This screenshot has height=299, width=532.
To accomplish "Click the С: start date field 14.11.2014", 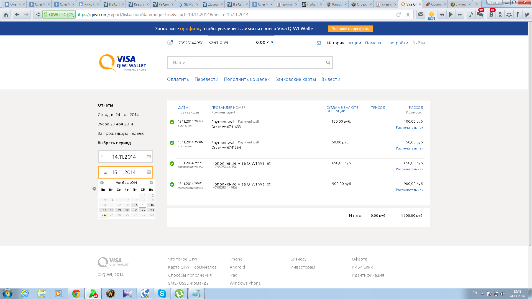I will pos(125,157).
